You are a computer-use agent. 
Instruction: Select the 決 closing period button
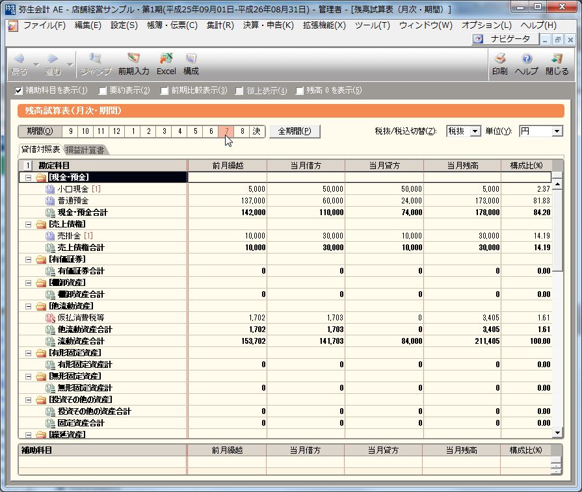click(257, 131)
